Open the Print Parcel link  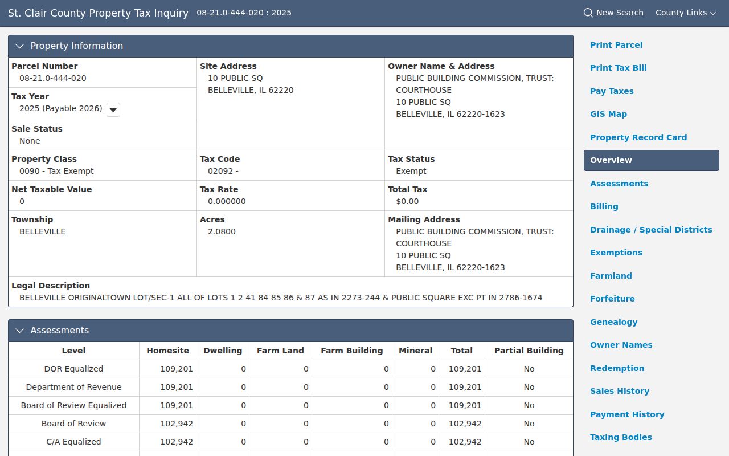point(616,45)
